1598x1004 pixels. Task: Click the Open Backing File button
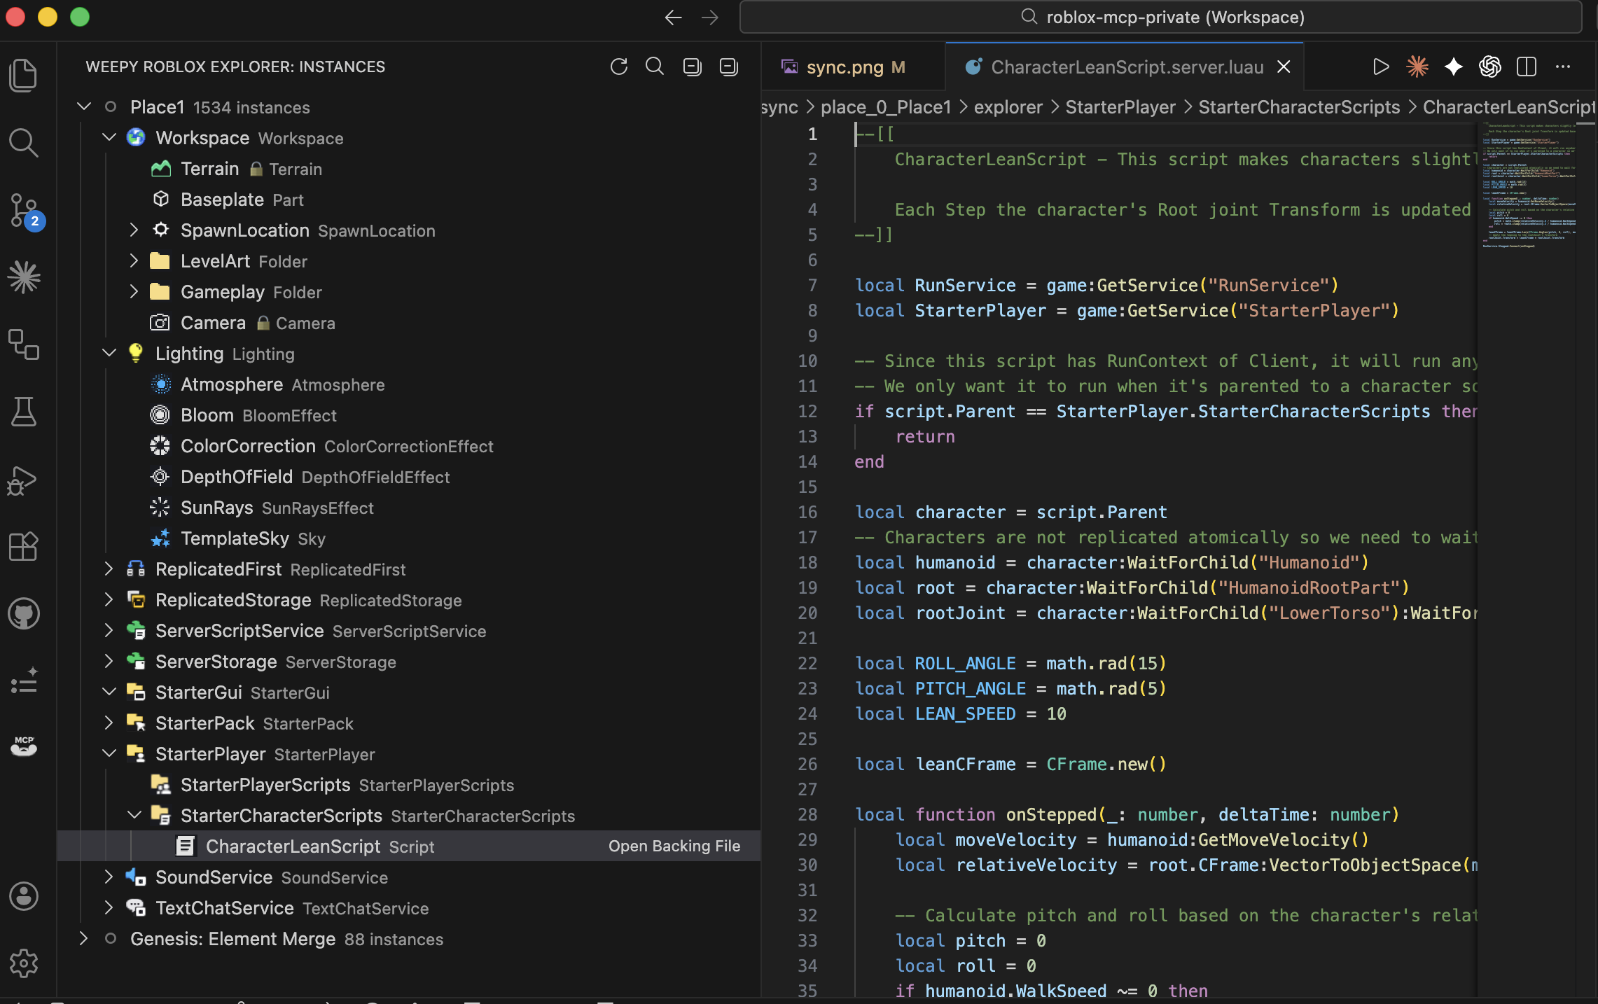pos(674,846)
